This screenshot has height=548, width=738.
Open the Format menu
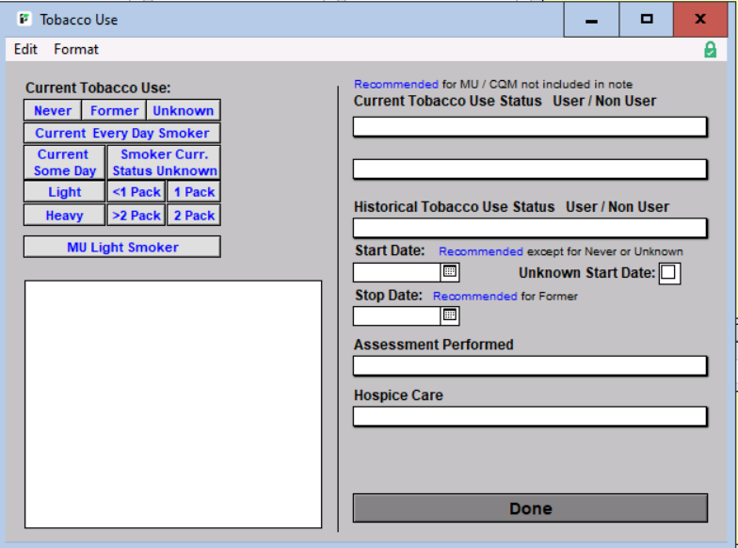tap(76, 49)
